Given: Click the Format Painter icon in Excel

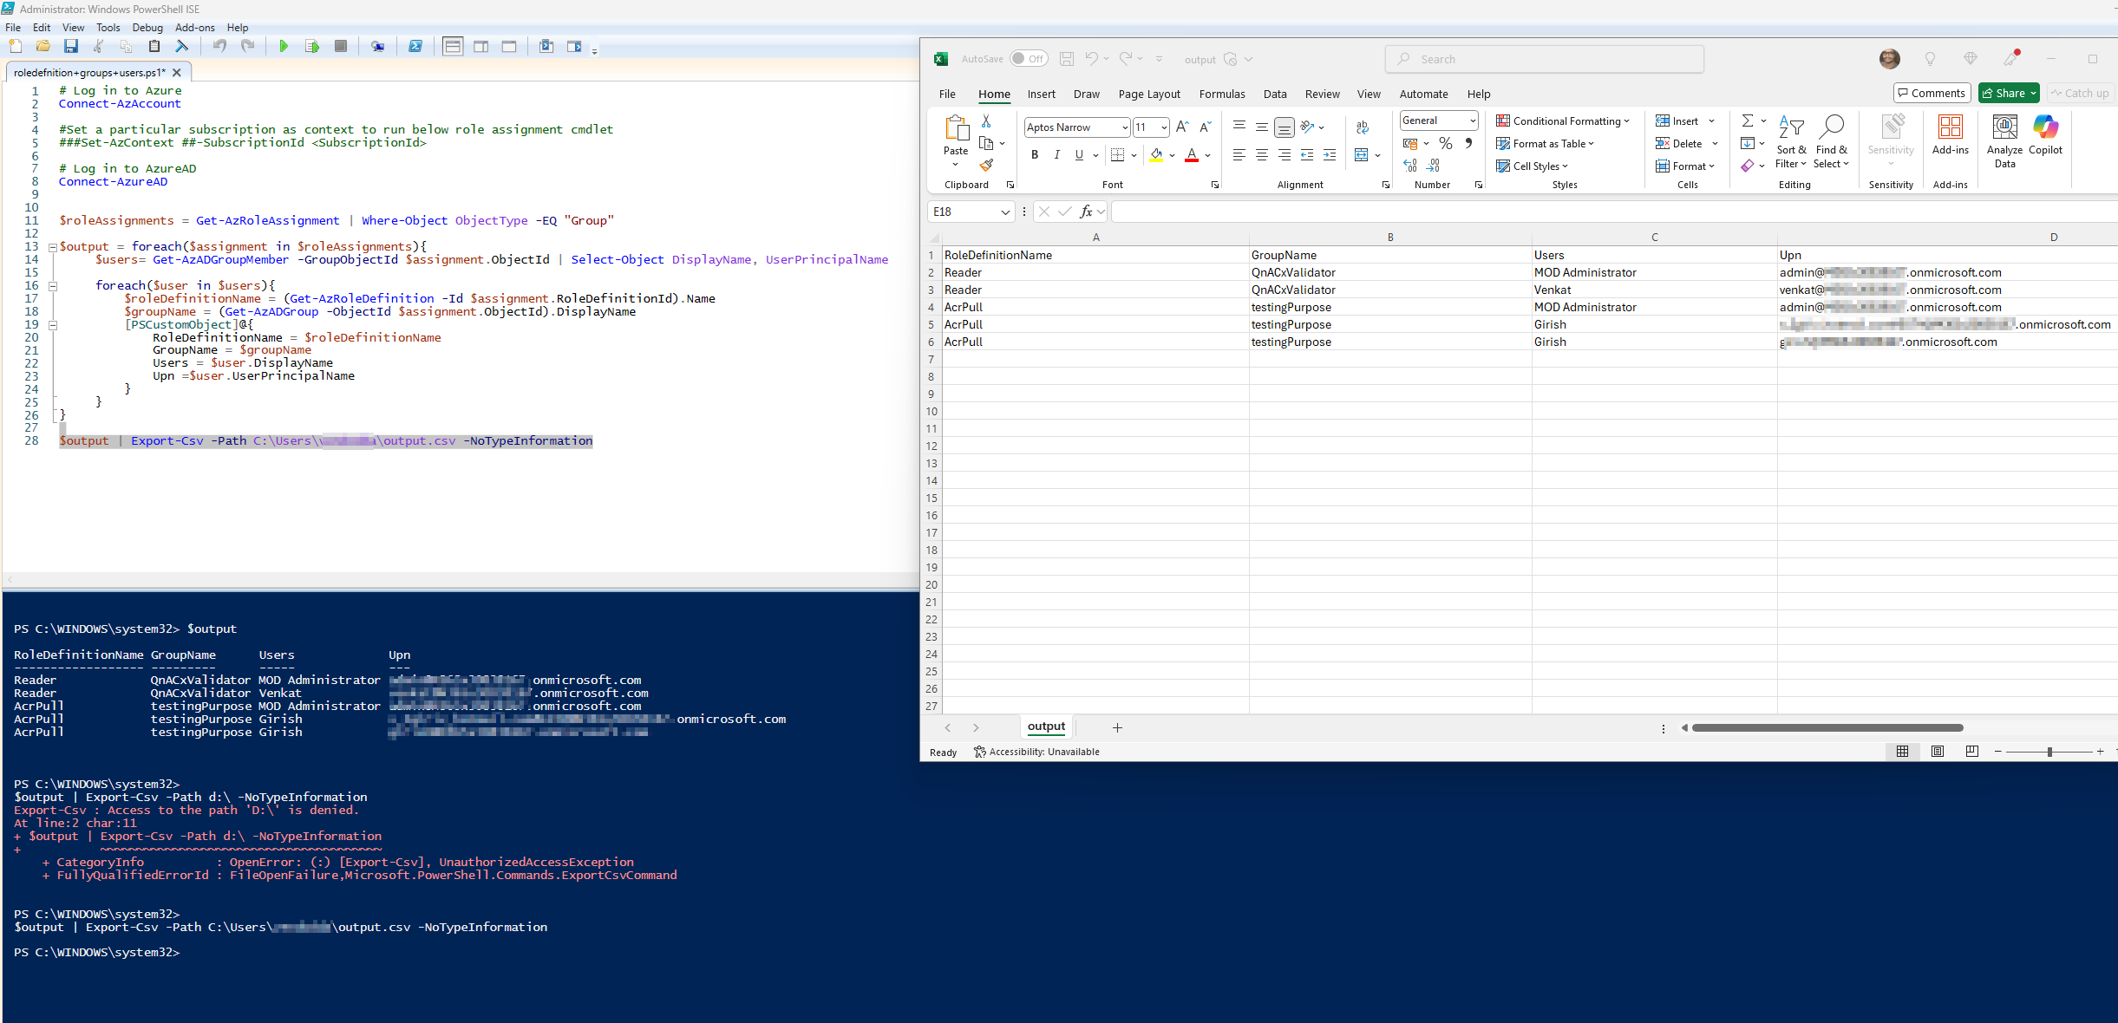Looking at the screenshot, I should [x=986, y=165].
